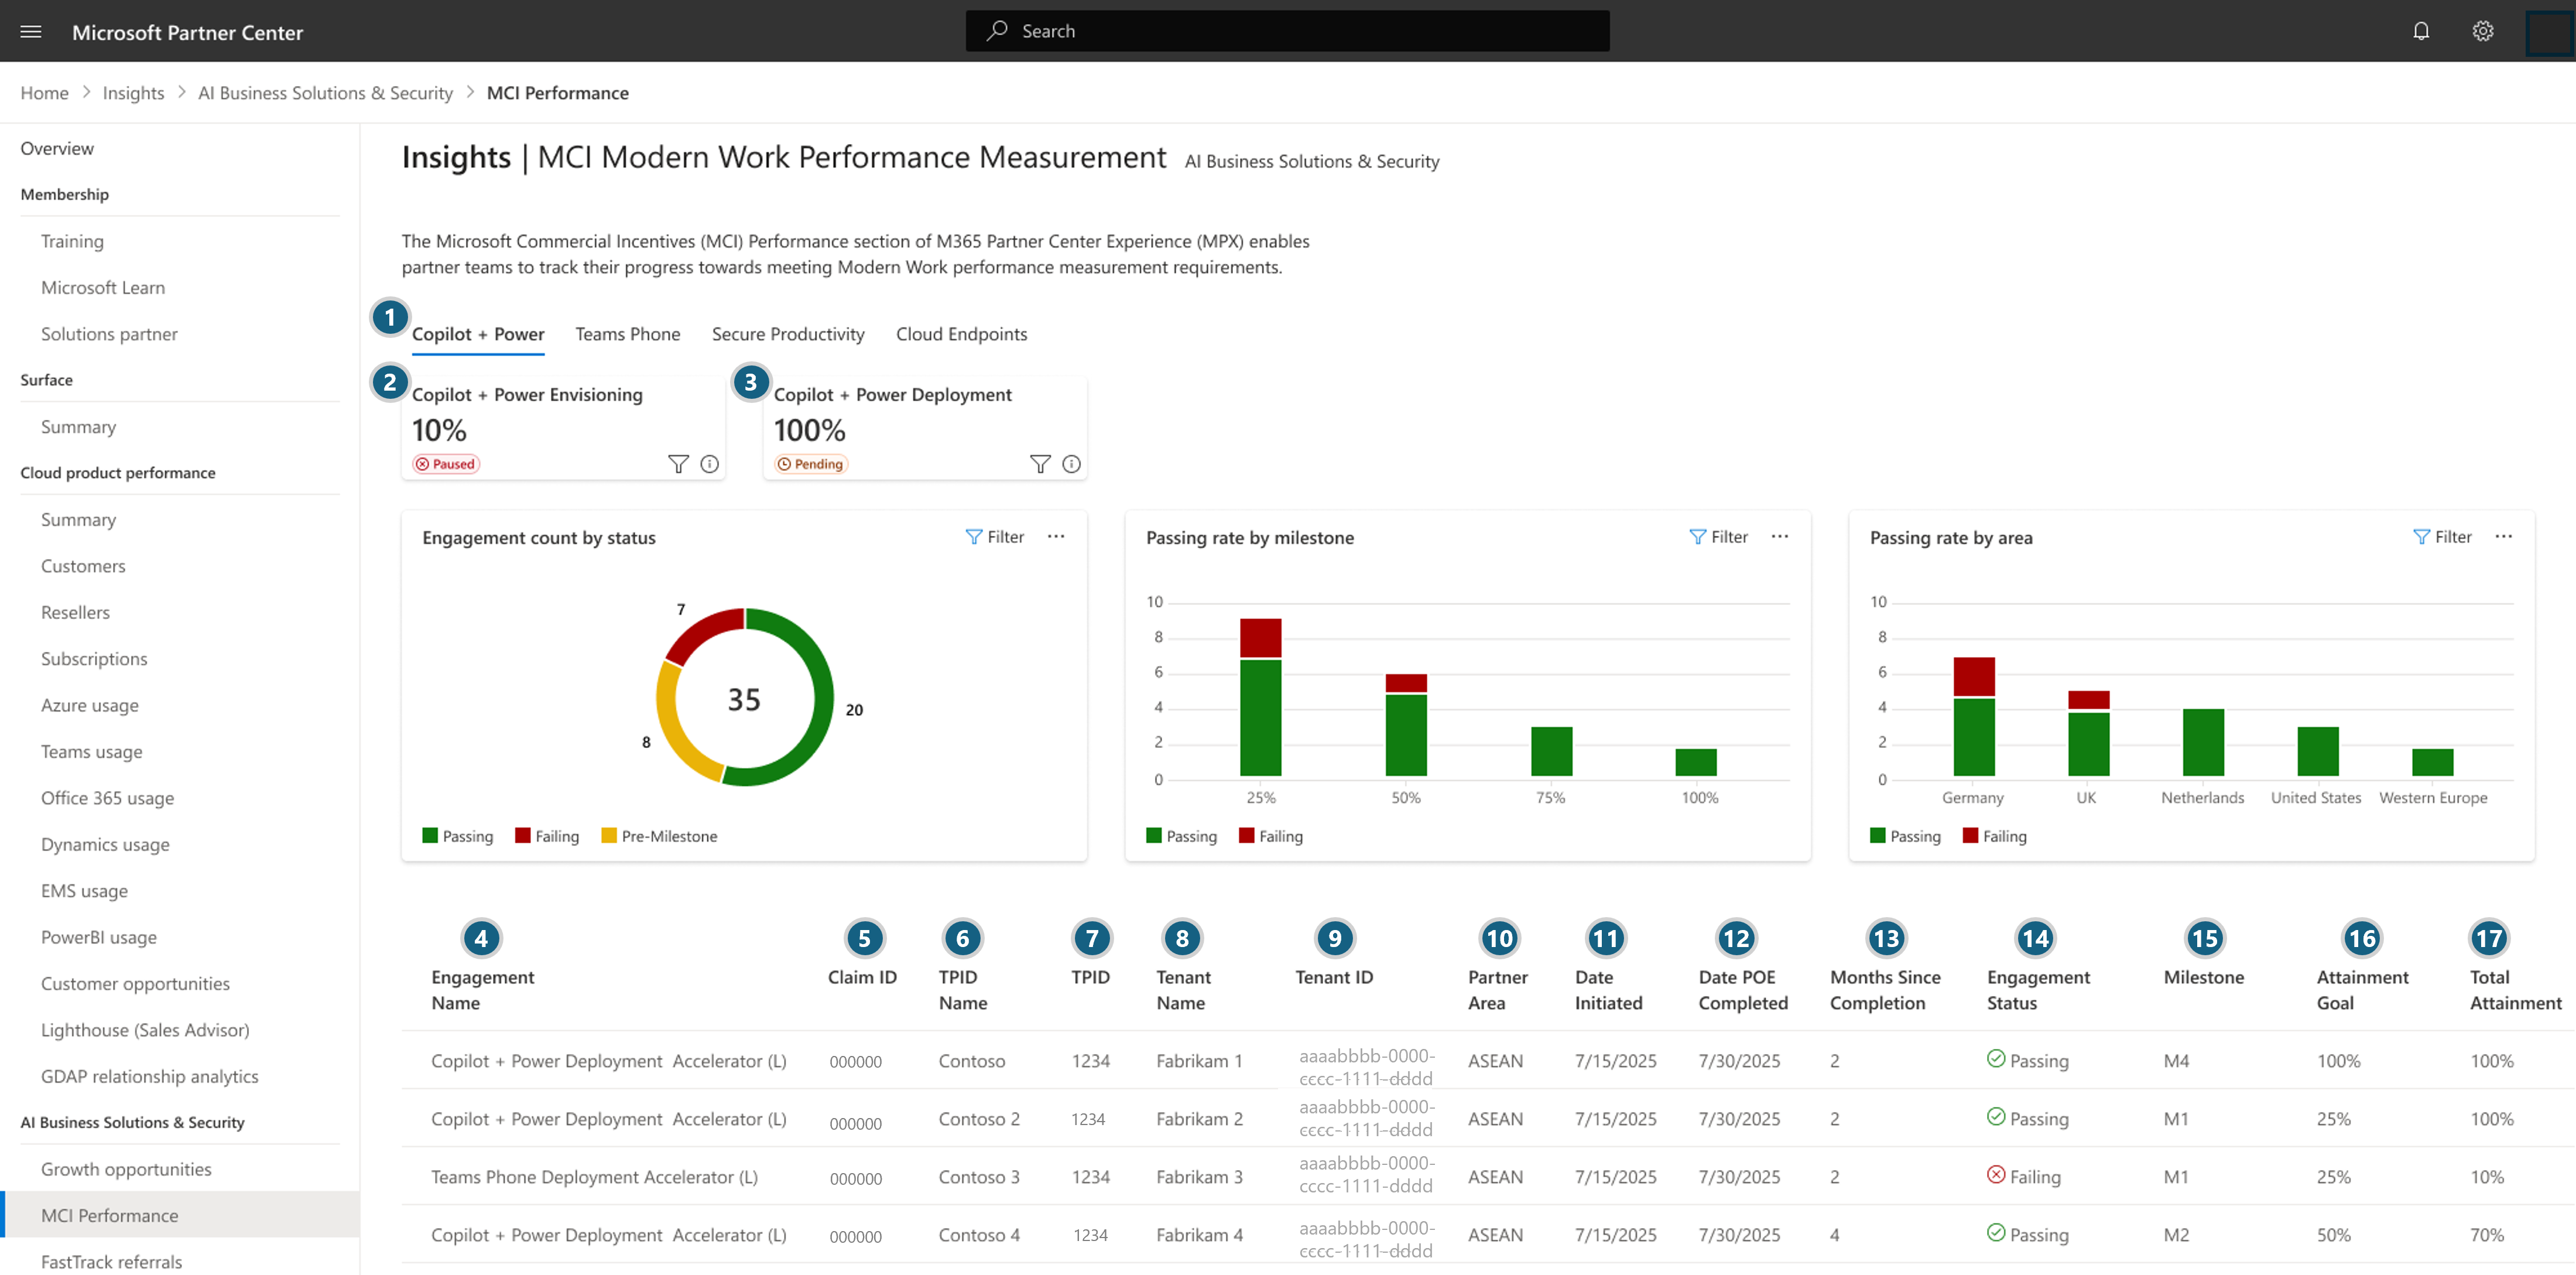This screenshot has height=1275, width=2576.
Task: Toggle the Pre-Milestone legend entry in donut chart
Action: tap(659, 836)
